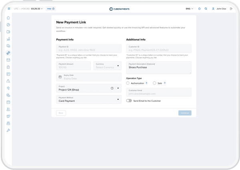Click the Back button
The width and height of the screenshot is (240, 170).
pyautogui.click(x=61, y=113)
